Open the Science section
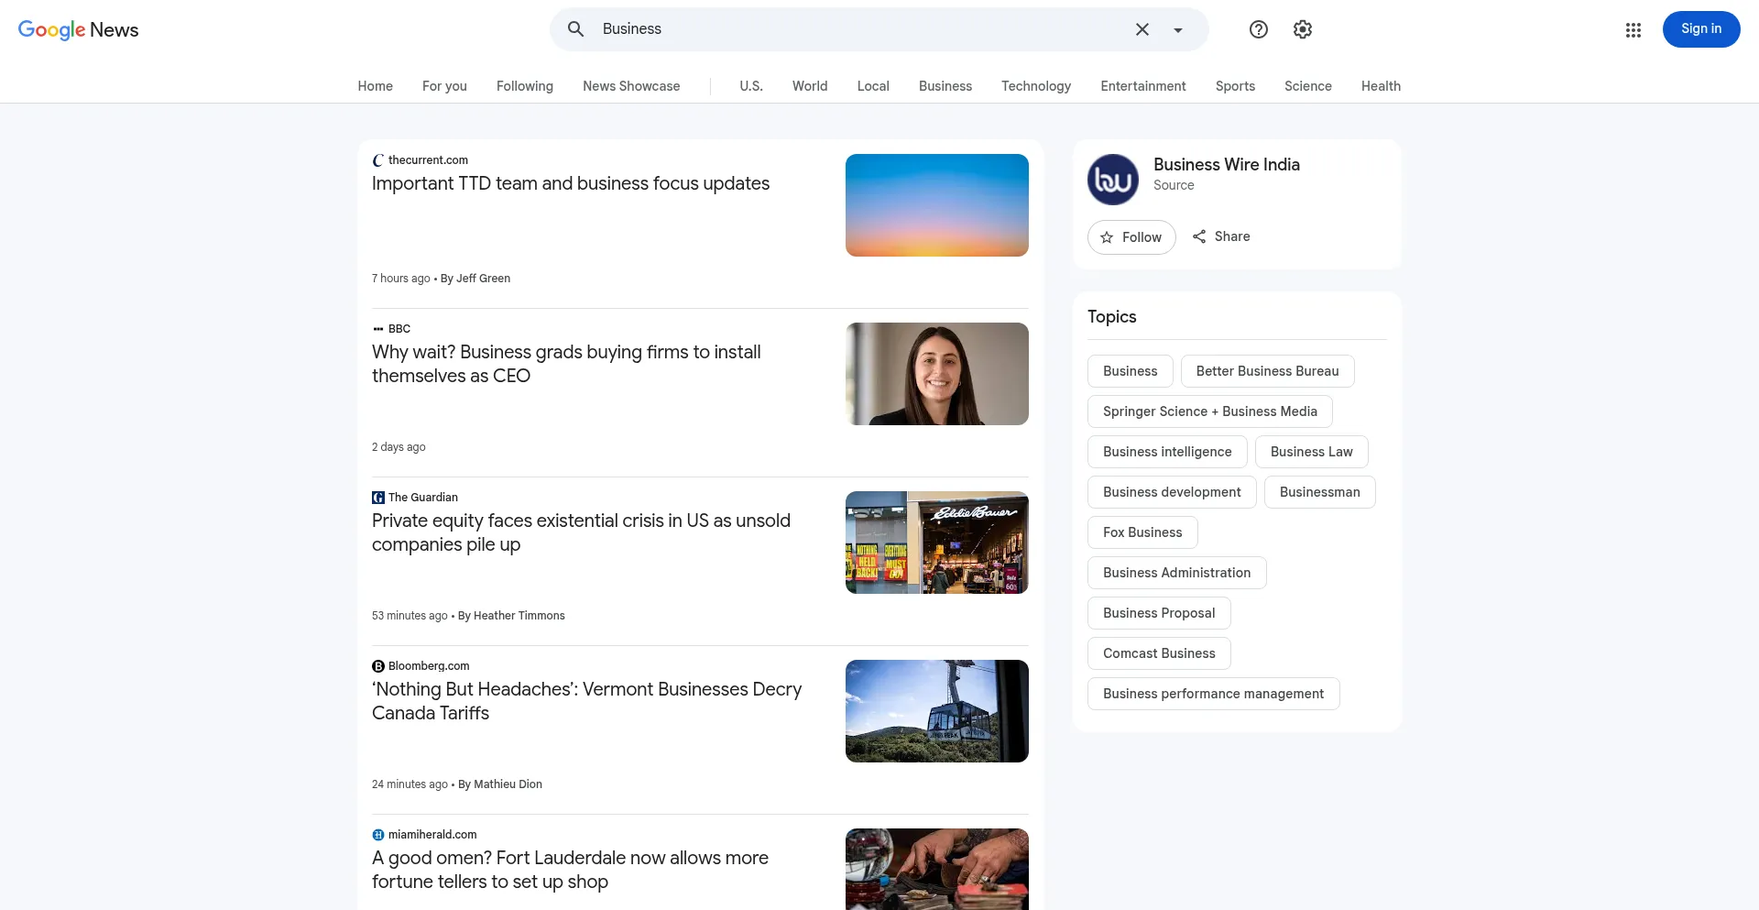 tap(1308, 86)
